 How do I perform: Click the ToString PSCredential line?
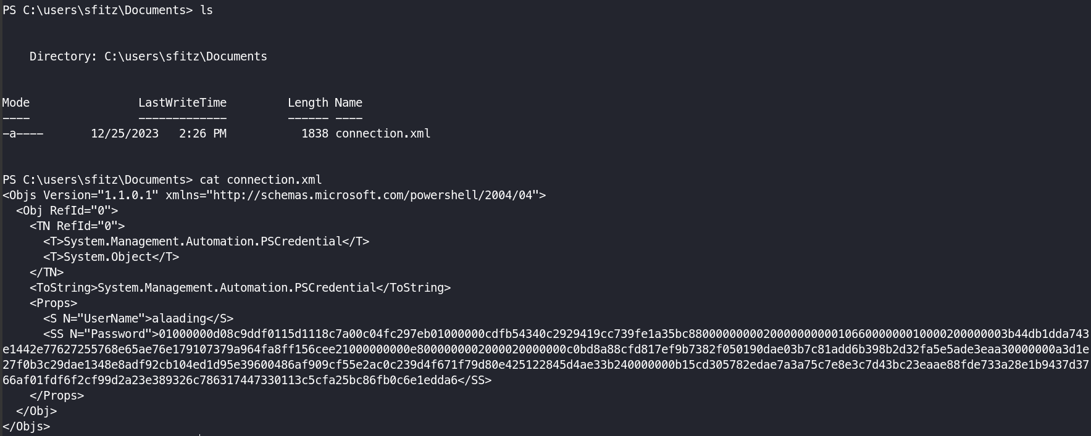tap(240, 288)
